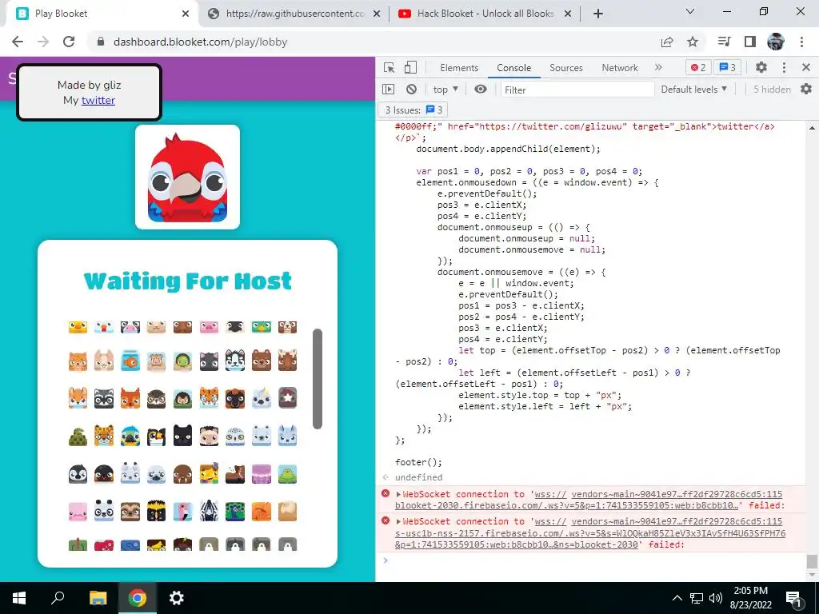Select the zebra blook
819x614 pixels.
[x=209, y=511]
